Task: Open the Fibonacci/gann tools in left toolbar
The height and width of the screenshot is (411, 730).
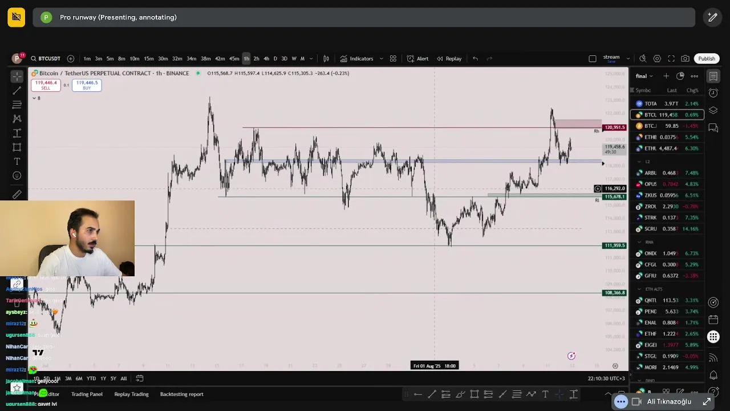Action: pos(17,105)
